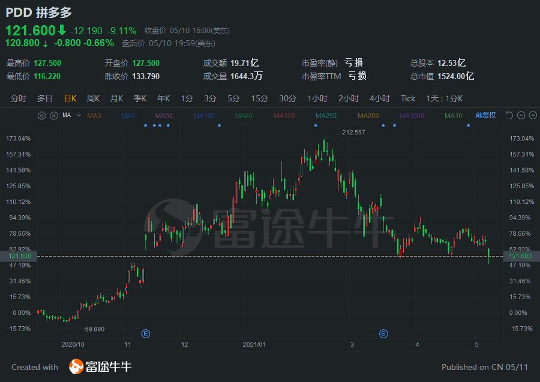This screenshot has width=540, height=382.
Task: Click the PDD 拼多多 stock title
Action: point(38,13)
